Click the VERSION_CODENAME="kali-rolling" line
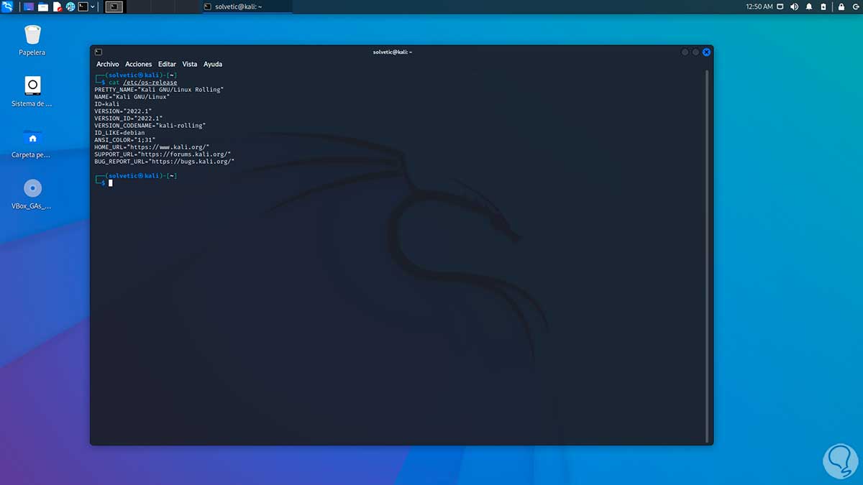This screenshot has width=863, height=485. tap(150, 126)
